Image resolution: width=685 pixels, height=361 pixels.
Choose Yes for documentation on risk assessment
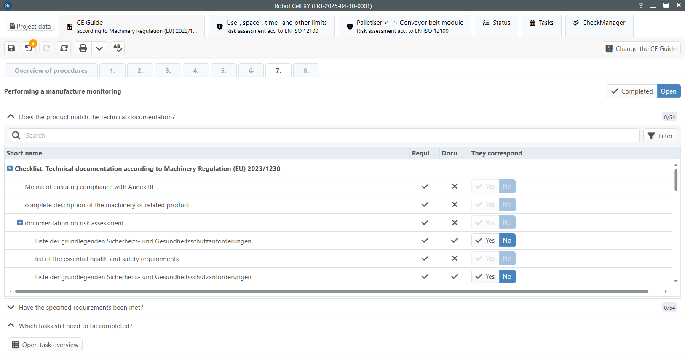(x=485, y=223)
